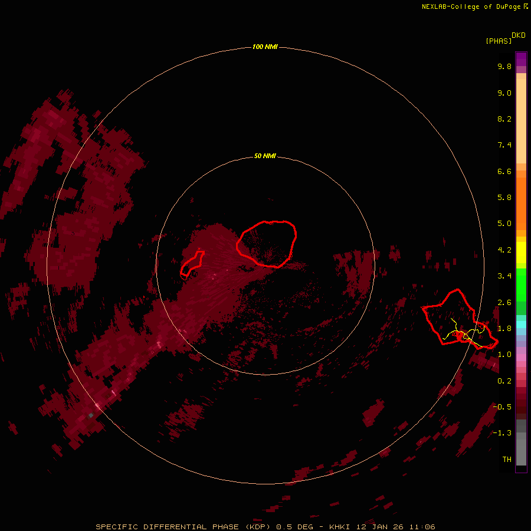Click the 1.0 value on the color scale
This screenshot has width=531, height=531.
click(504, 355)
